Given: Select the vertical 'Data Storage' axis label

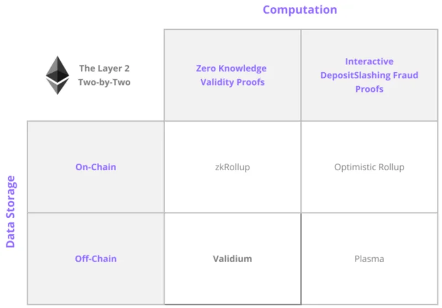Looking at the screenshot, I should (x=10, y=212).
